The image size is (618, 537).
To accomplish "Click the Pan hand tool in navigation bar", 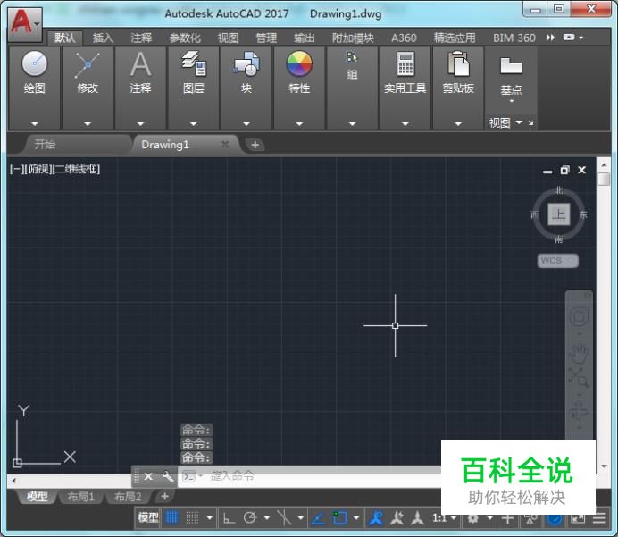I will (579, 353).
